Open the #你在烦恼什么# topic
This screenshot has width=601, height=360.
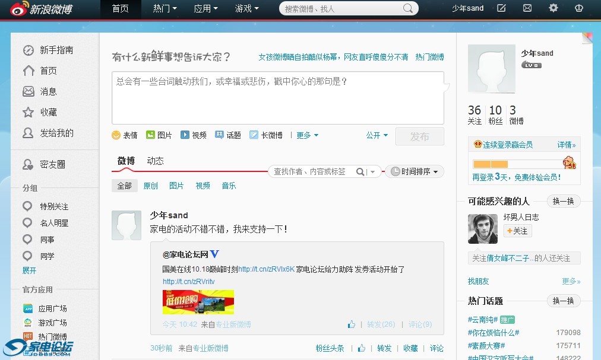click(494, 333)
